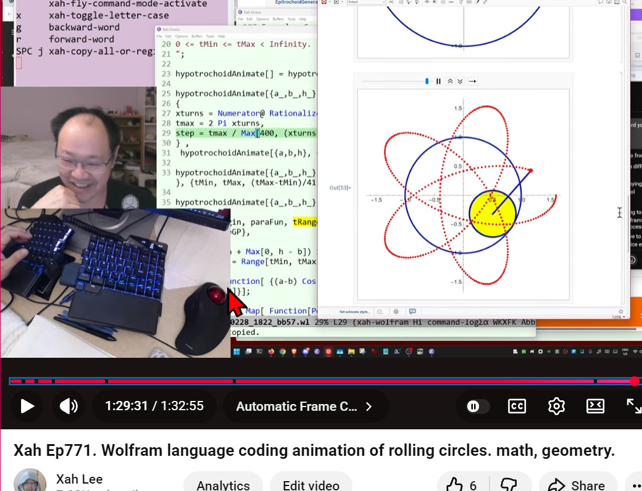Viewport: 642px width, 491px height.
Task: Click the Edit video button
Action: coord(311,485)
